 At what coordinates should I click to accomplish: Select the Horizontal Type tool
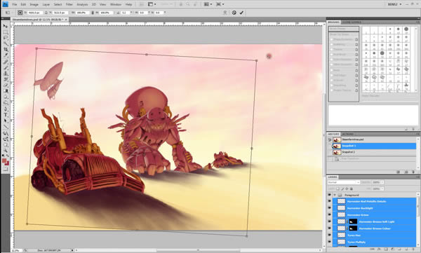tap(6, 114)
